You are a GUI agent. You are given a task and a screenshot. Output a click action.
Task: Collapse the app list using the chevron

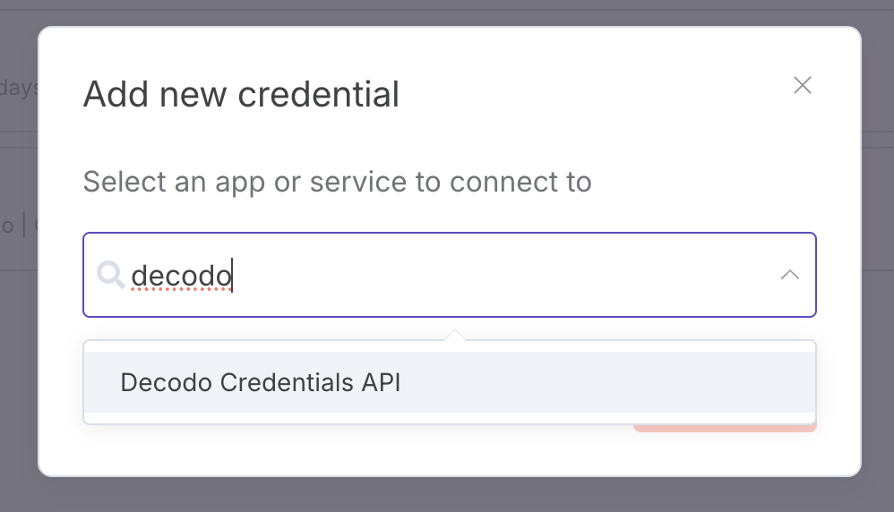point(789,275)
